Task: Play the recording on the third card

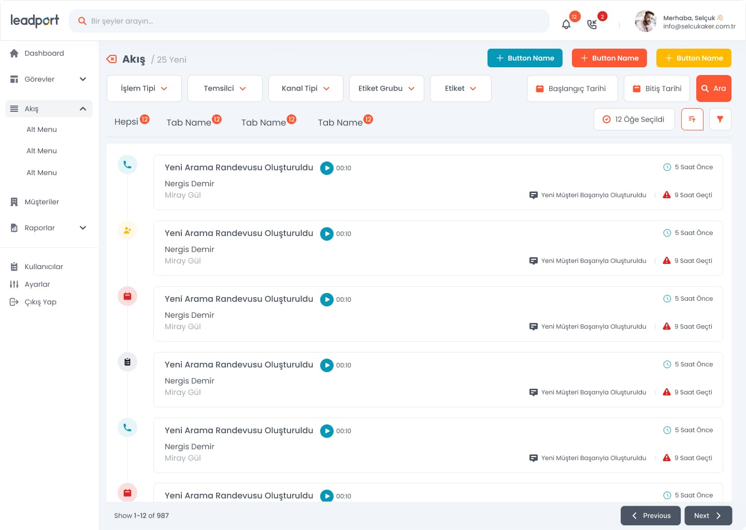Action: (x=327, y=300)
